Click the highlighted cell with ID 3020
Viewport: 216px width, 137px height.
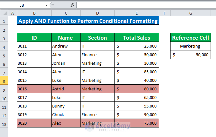(34, 123)
